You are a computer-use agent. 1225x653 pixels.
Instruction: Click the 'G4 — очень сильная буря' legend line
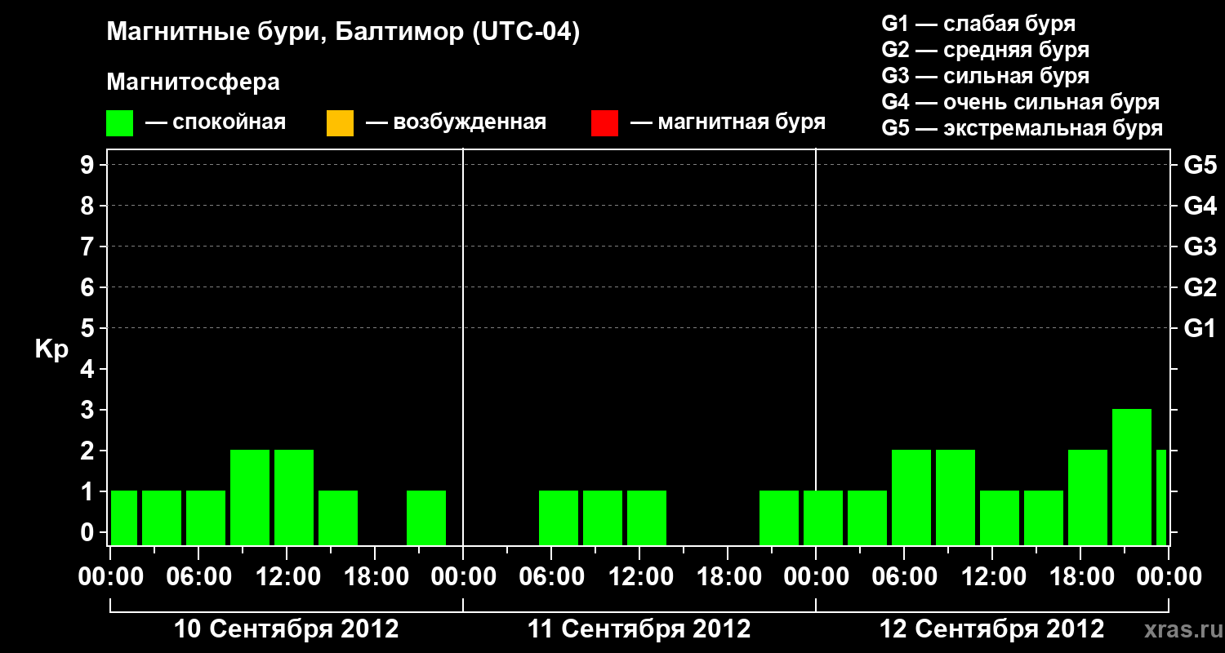1020,102
